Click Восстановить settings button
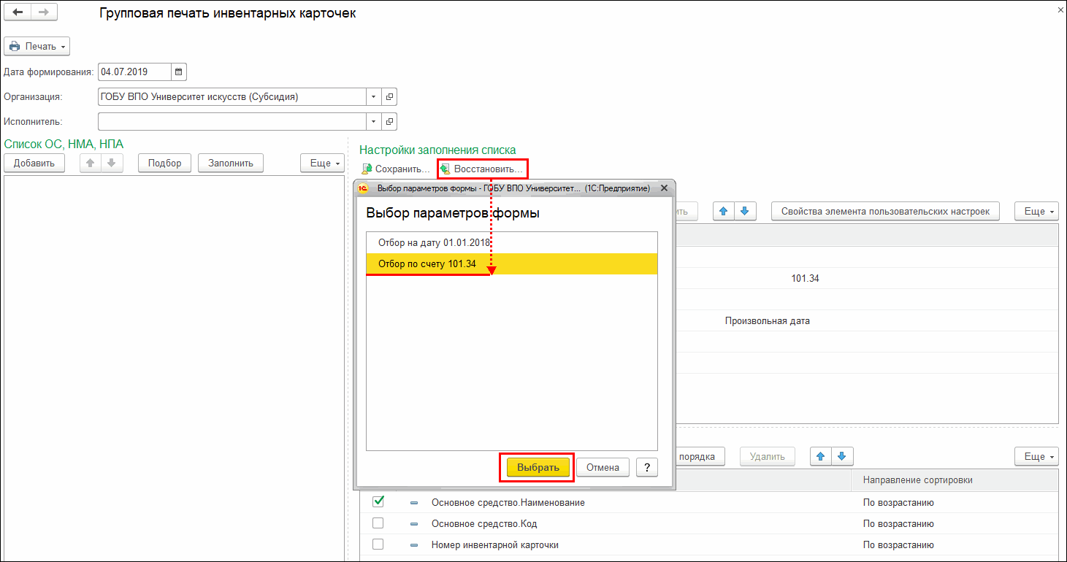The width and height of the screenshot is (1067, 562). [481, 169]
